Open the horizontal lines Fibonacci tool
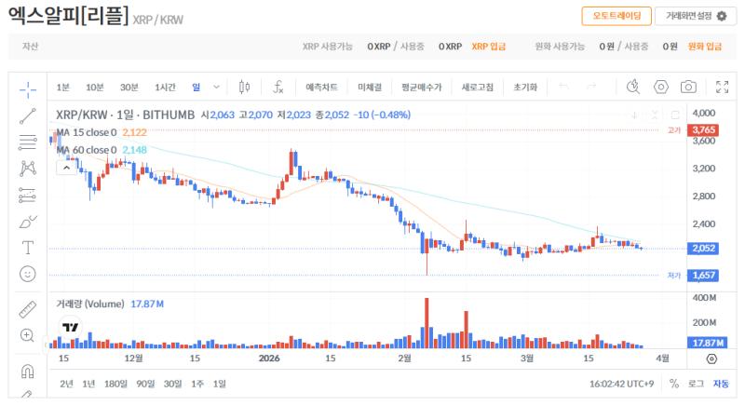This screenshot has width=745, height=406. (28, 142)
